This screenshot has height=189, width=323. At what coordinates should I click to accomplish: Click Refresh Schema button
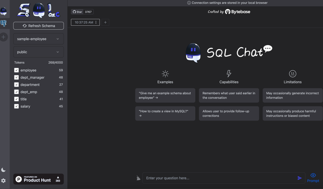pos(39,26)
